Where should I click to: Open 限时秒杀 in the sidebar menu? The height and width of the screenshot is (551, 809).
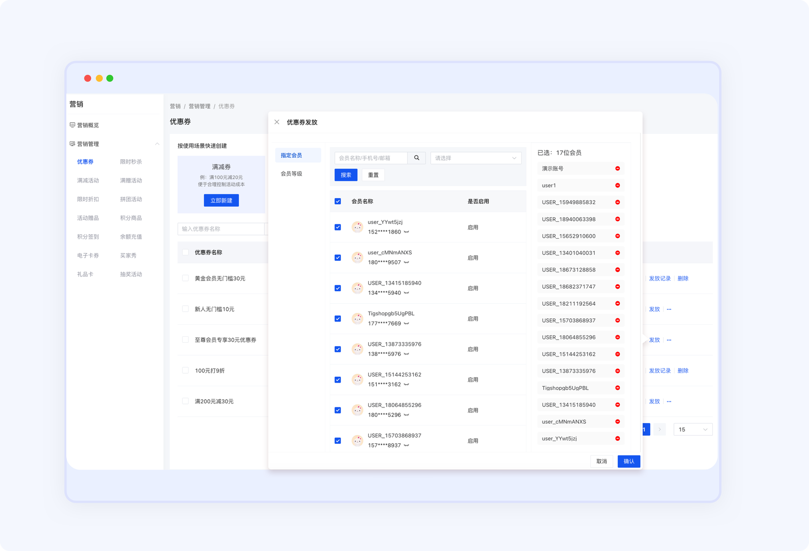click(131, 162)
